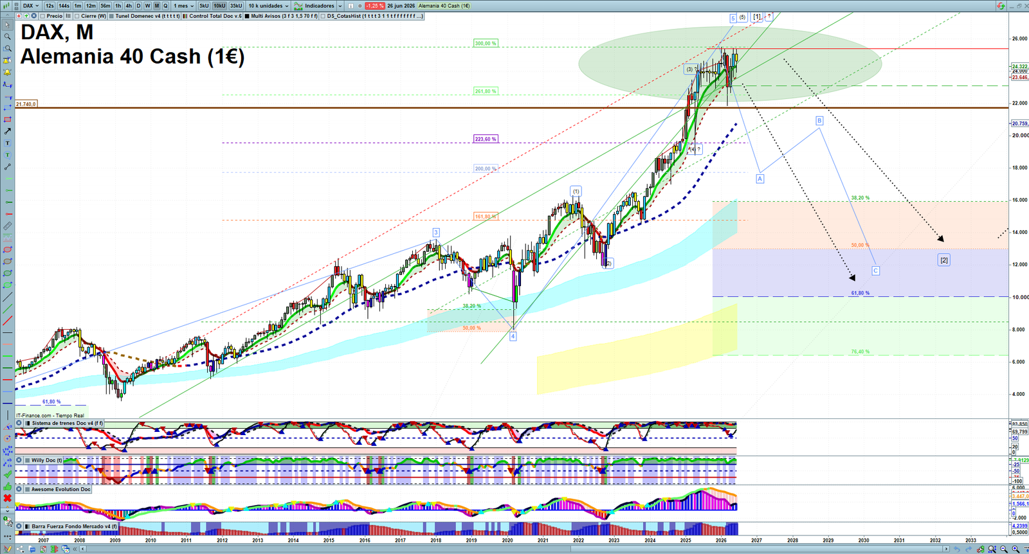Click the 5kU units button
The image size is (1029, 554).
[x=204, y=6]
